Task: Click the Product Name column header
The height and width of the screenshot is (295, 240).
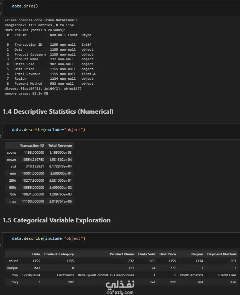Action: point(122,254)
